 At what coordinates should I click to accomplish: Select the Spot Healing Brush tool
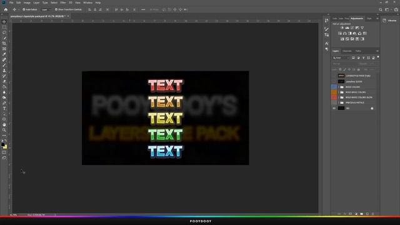pyautogui.click(x=4, y=60)
